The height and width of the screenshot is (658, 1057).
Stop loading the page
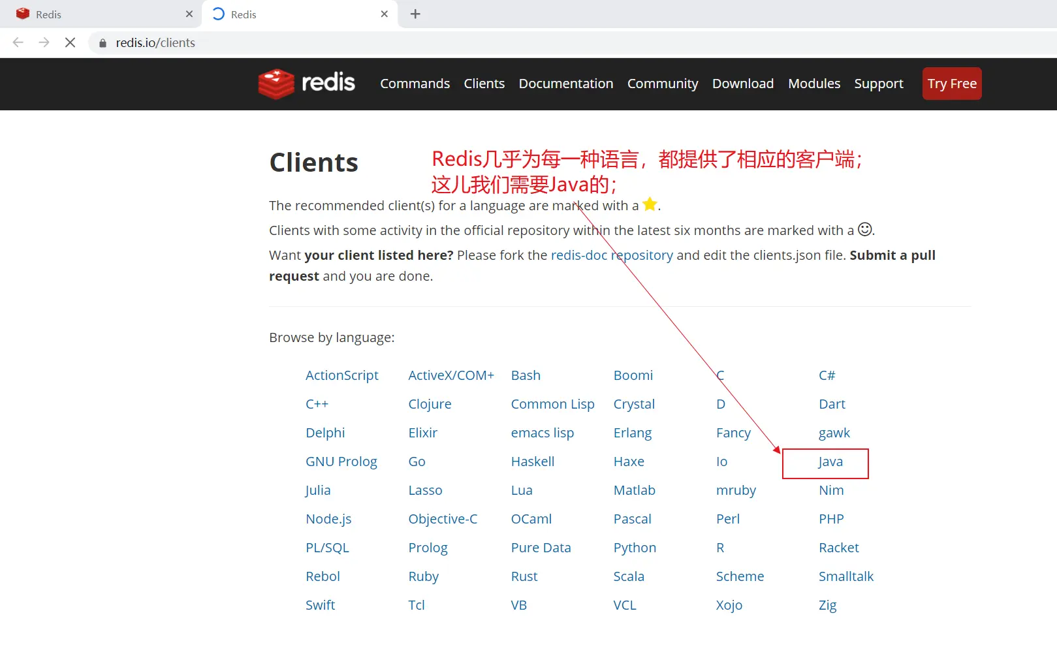(x=71, y=42)
